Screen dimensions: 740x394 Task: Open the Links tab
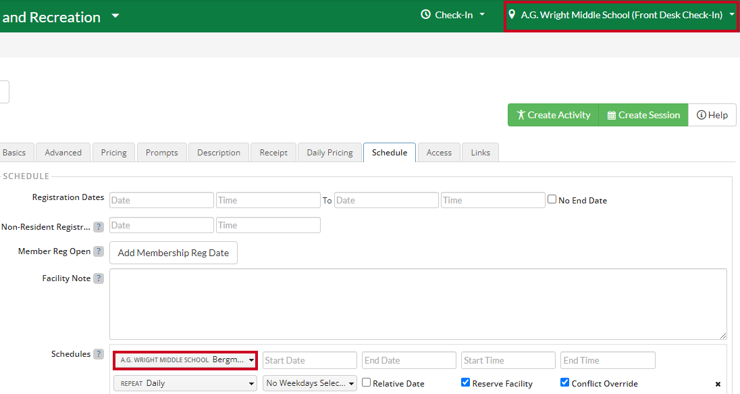pos(481,153)
